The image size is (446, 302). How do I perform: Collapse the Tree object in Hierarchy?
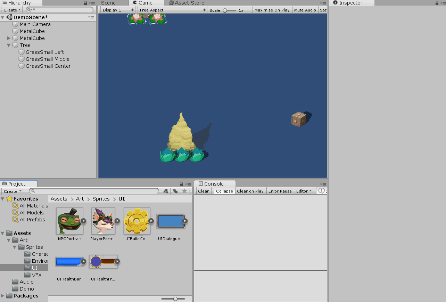pos(9,45)
